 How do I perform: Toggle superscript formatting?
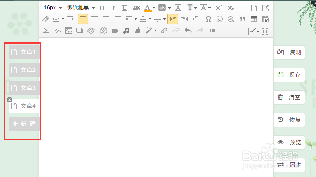coord(219,8)
